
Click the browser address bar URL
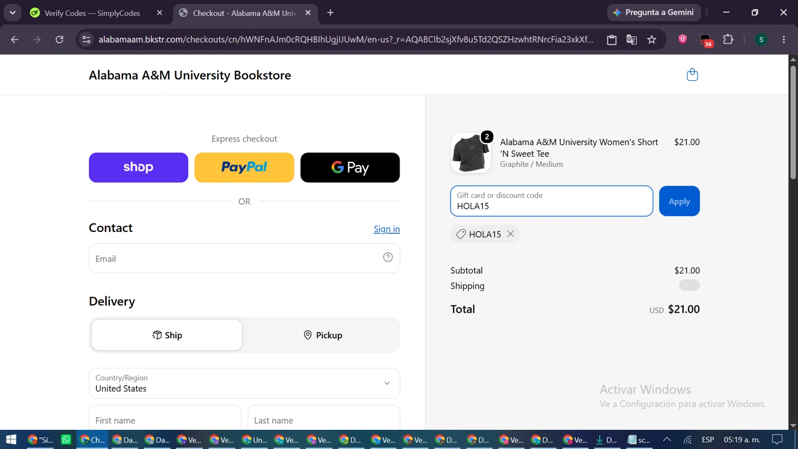(x=346, y=39)
